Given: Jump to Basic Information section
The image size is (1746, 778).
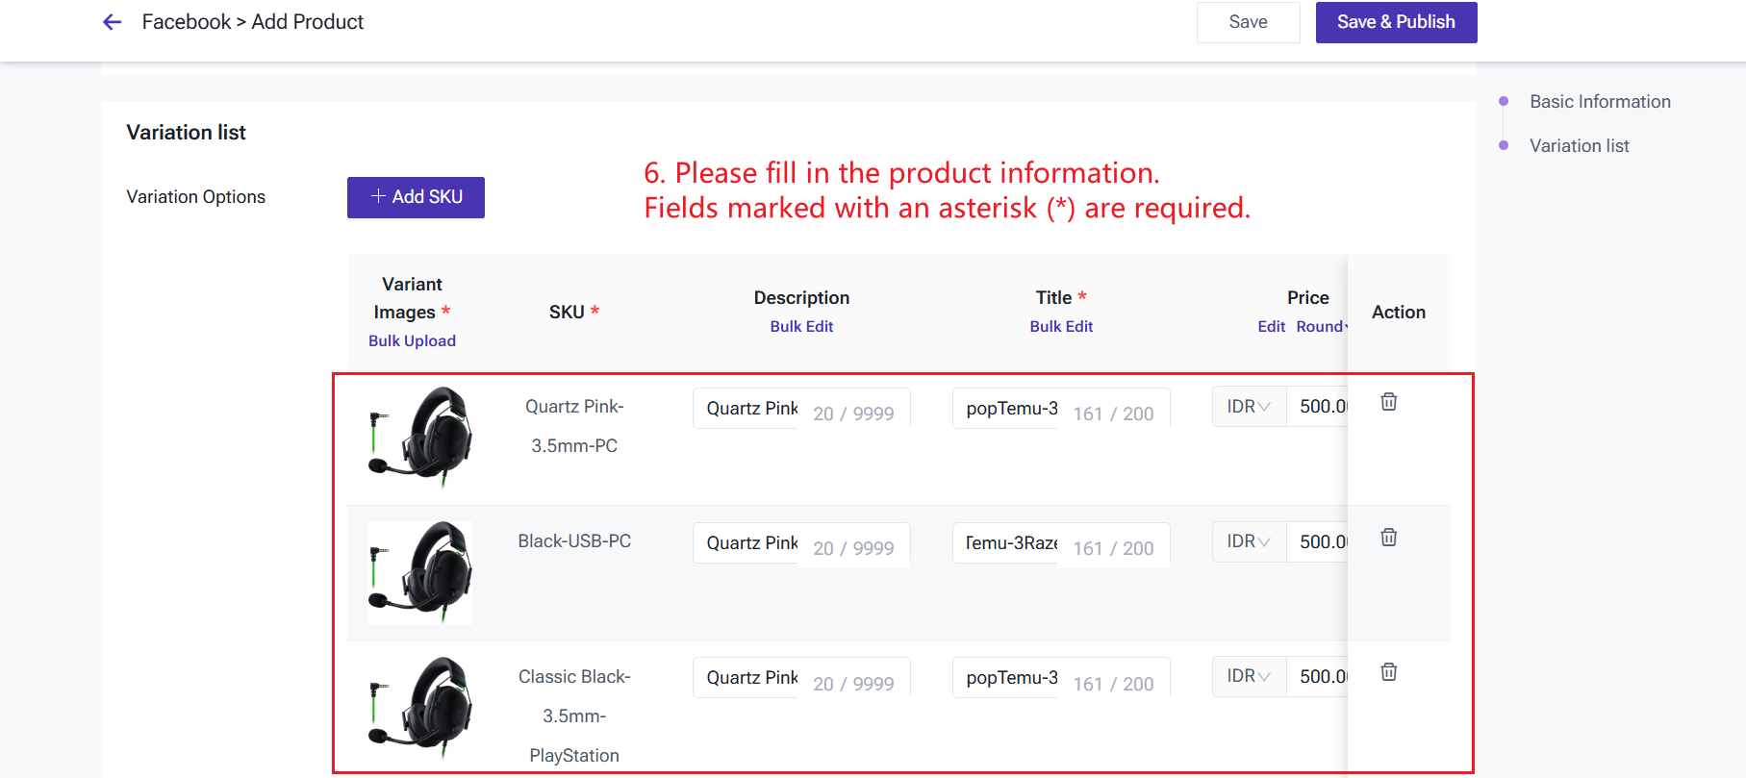Looking at the screenshot, I should (1599, 102).
